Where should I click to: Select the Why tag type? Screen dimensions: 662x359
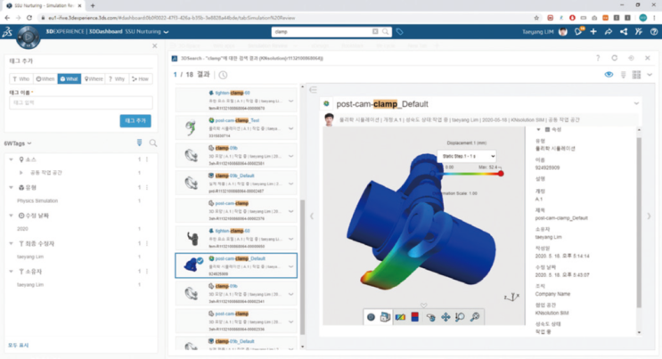pyautogui.click(x=117, y=79)
